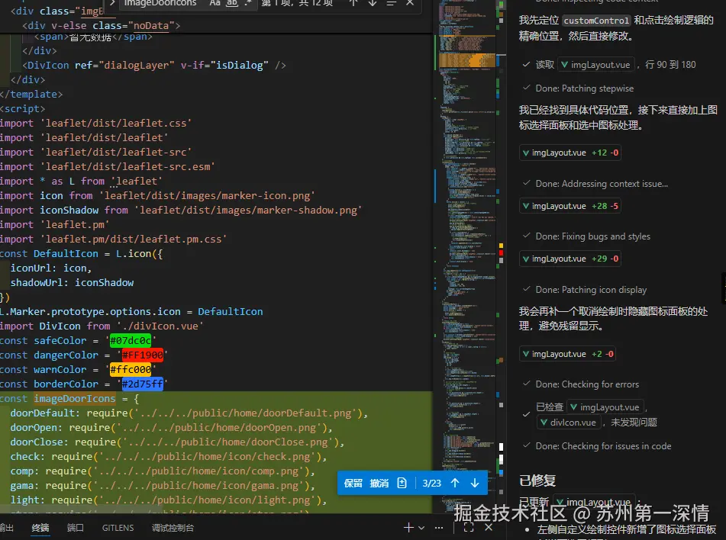The width and height of the screenshot is (726, 540).
Task: Toggle Match Whole Word in find widget
Action: coord(232,3)
